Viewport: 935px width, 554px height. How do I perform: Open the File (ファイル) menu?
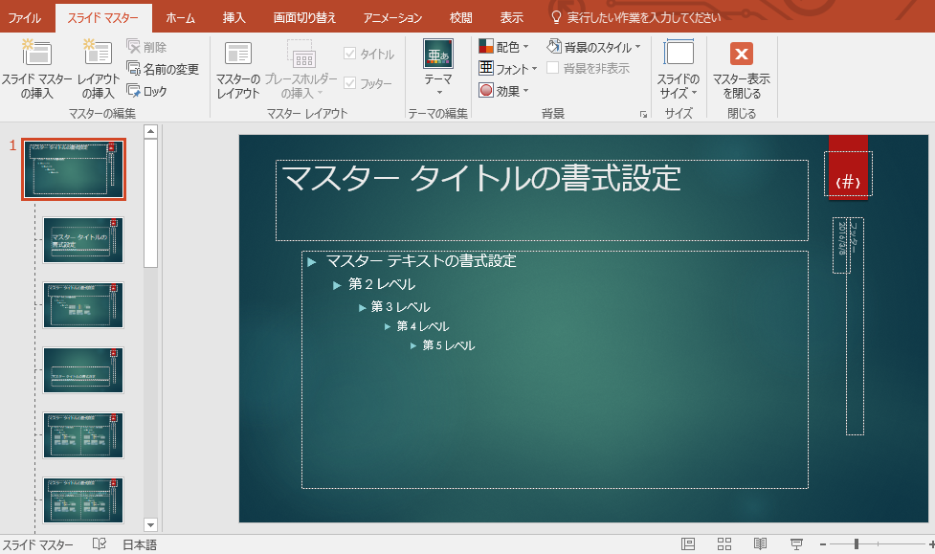(x=25, y=17)
